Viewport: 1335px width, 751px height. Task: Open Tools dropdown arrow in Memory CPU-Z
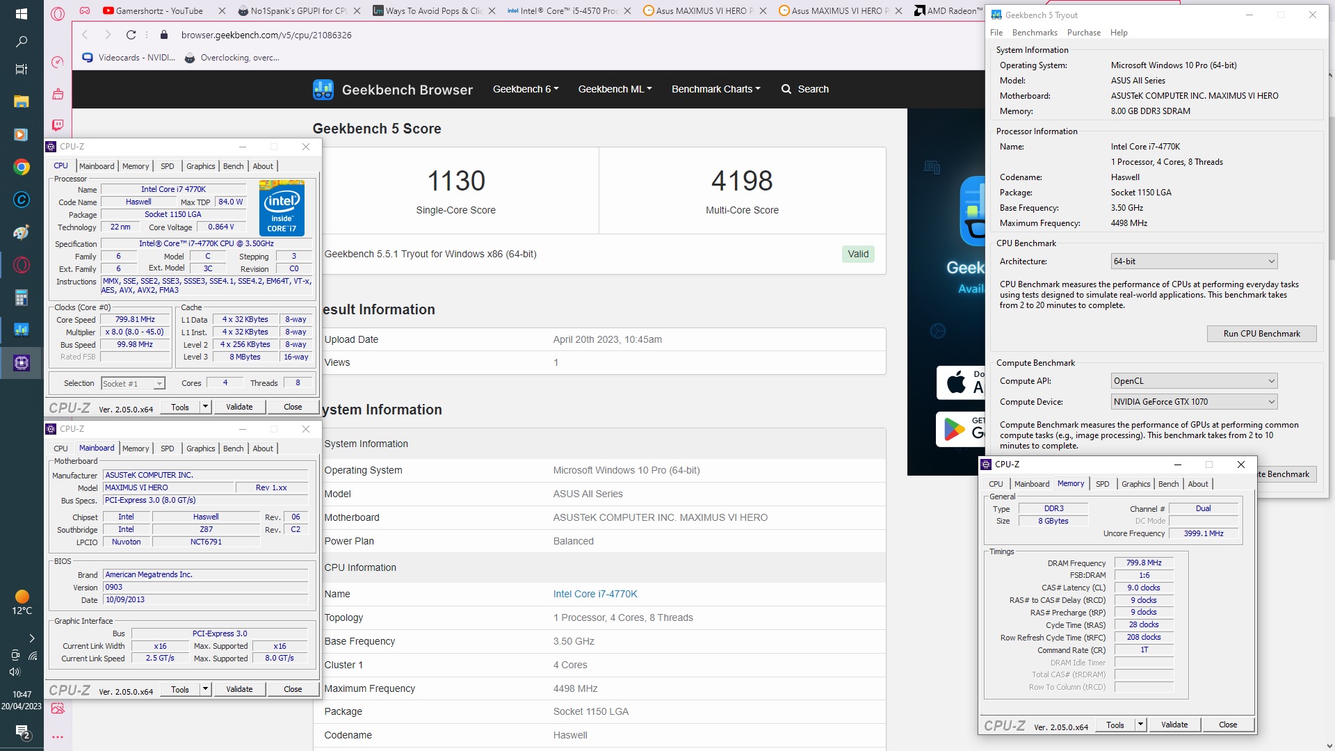(1140, 725)
